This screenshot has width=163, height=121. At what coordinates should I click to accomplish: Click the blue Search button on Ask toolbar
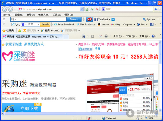(74, 19)
